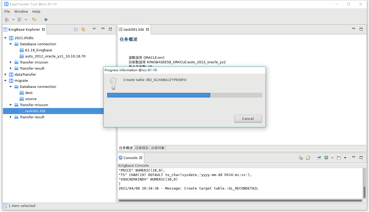Click the auto_2012_oracle_yz1_10.10.18.70 connection icon

[x=22, y=56]
